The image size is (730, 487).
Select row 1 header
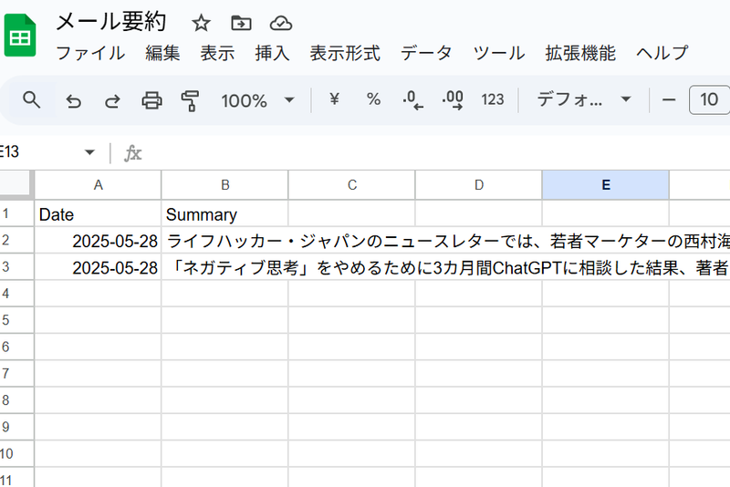click(16, 213)
